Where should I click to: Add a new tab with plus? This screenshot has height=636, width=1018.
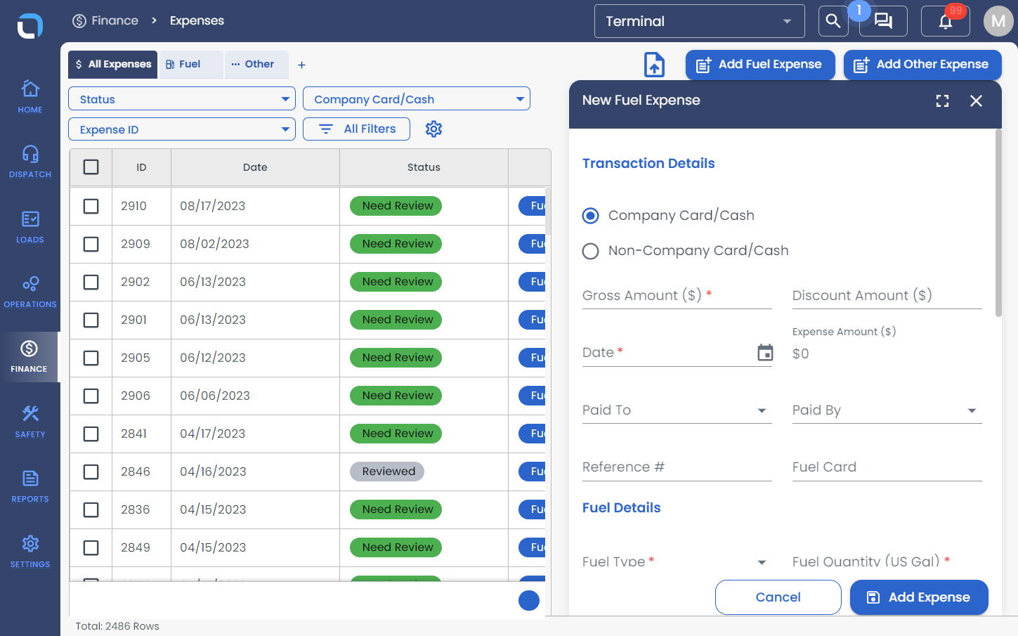[x=301, y=65]
